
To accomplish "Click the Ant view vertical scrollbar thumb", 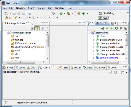I will point(126,40).
